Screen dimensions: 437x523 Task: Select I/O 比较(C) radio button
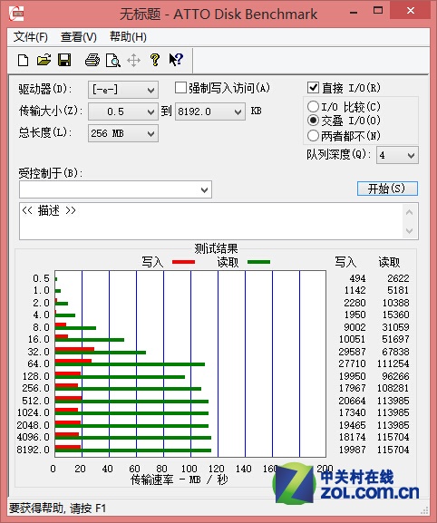click(313, 107)
